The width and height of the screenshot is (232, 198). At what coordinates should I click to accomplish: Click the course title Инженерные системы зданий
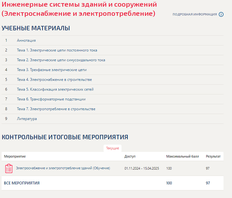click(79, 9)
